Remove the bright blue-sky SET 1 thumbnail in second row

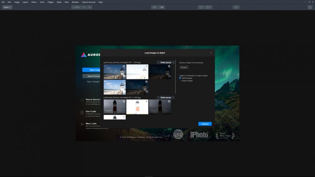click(124, 82)
